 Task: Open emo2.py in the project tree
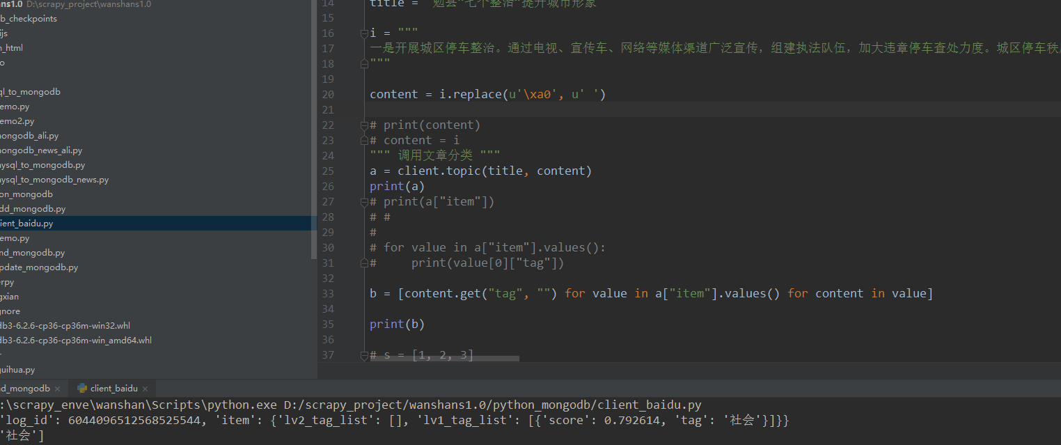17,121
